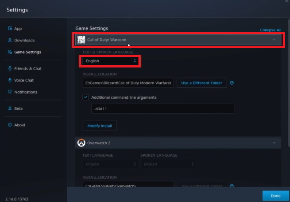This screenshot has height=202, width=290.
Task: Click the Friends & Chat person icon
Action: pos(10,68)
